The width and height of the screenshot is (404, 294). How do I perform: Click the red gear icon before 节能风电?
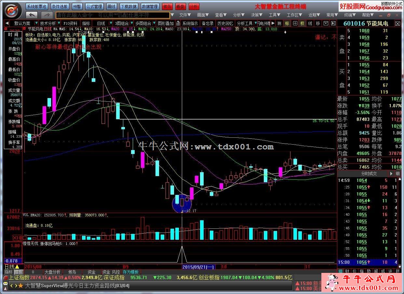point(24,29)
